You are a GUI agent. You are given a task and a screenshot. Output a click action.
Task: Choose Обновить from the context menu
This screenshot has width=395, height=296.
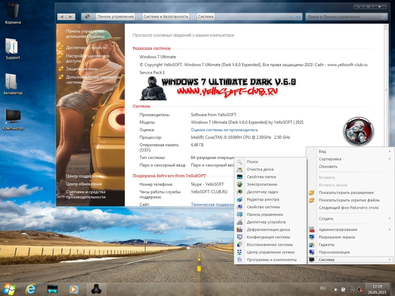tap(328, 166)
